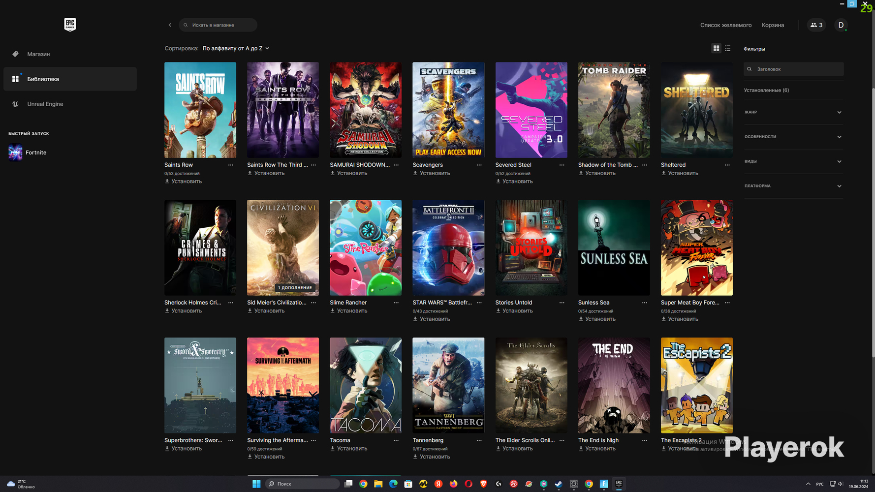Open more options for Slime Rancher
Image resolution: width=875 pixels, height=492 pixels.
(x=396, y=303)
